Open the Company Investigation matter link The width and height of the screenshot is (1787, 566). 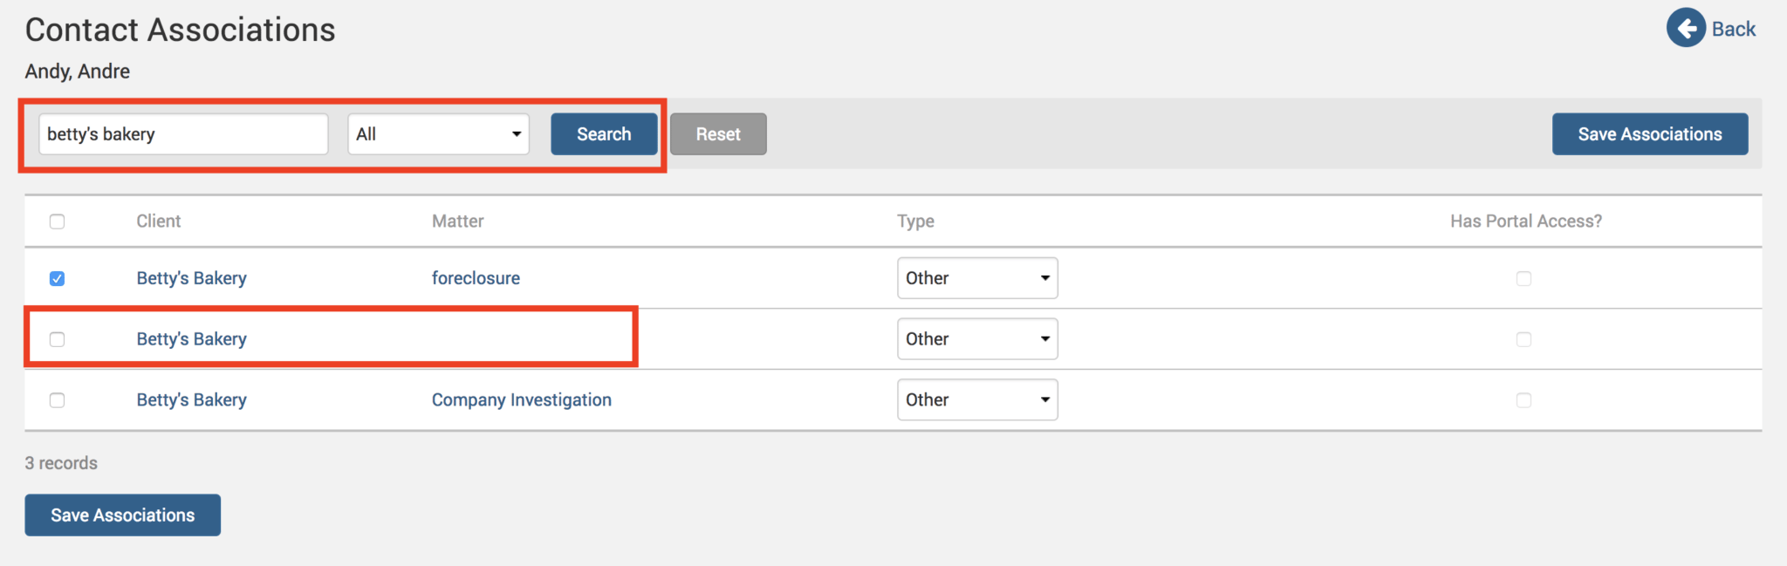pyautogui.click(x=521, y=399)
